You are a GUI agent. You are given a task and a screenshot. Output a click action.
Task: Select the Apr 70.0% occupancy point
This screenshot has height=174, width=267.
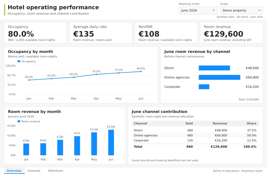96,74
